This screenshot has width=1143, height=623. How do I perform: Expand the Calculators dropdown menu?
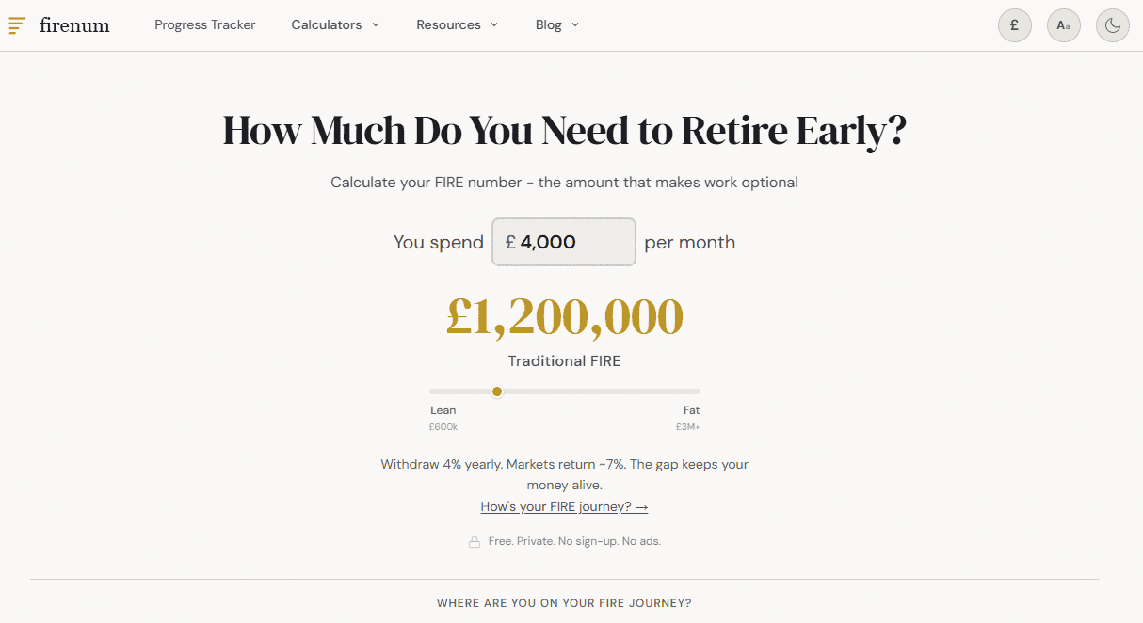click(335, 25)
